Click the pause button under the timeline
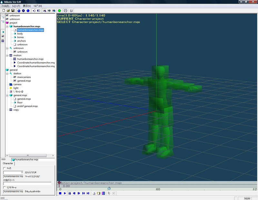 coord(70,193)
